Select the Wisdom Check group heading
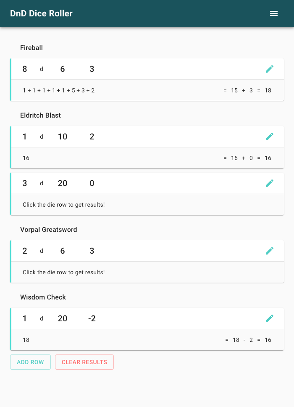Screen dimensions: 294x407 point(43,297)
